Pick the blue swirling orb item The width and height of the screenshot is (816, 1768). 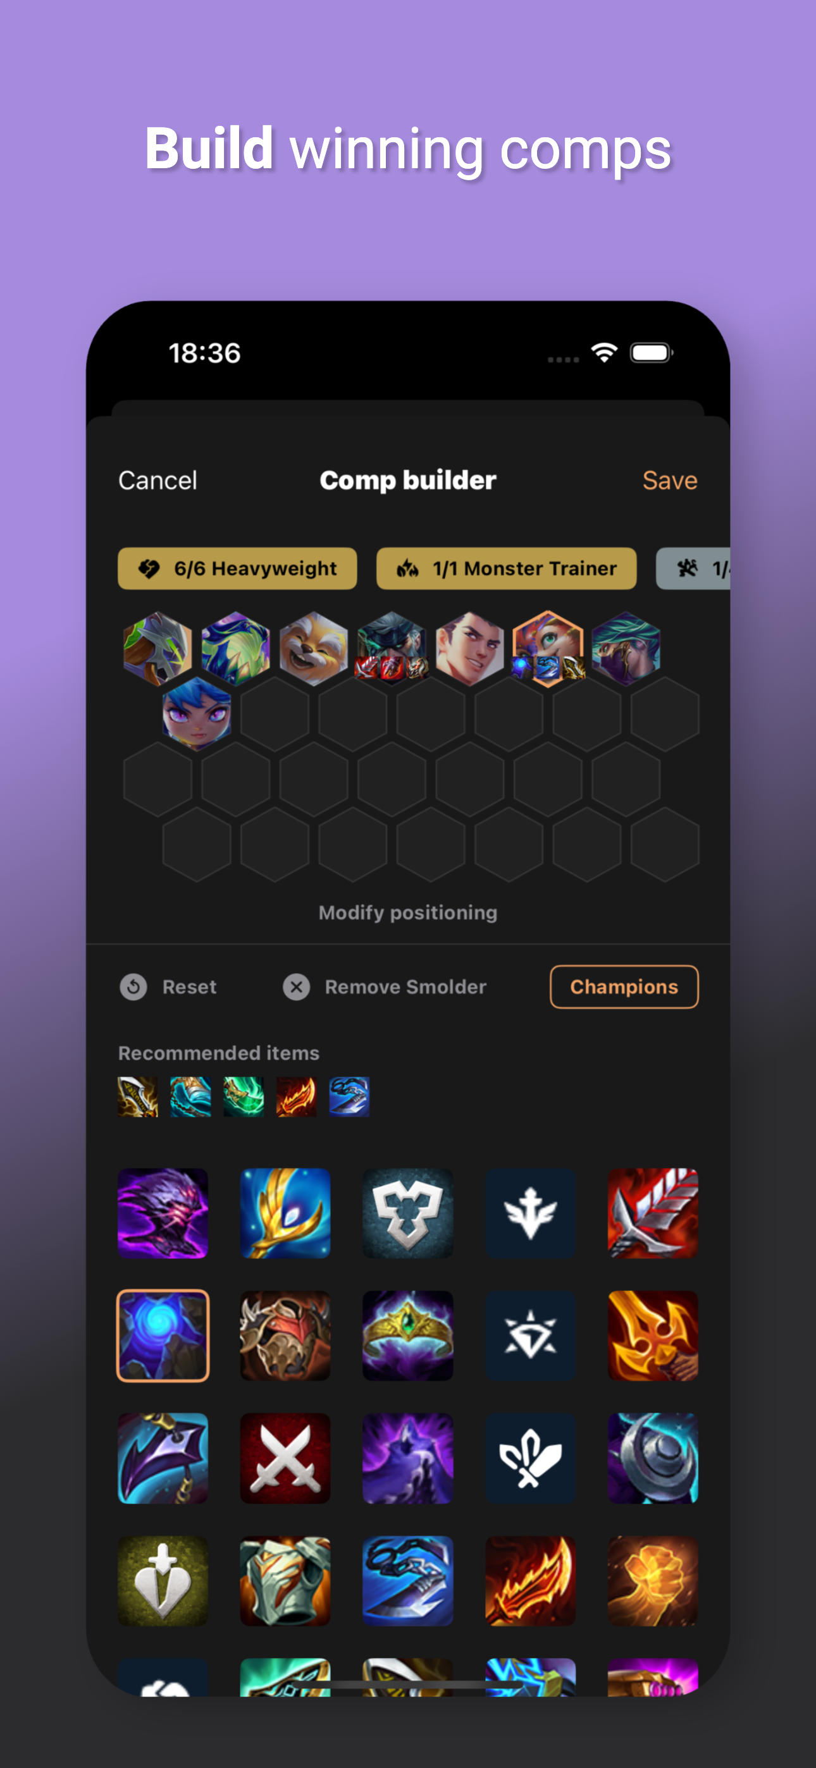coord(163,1335)
